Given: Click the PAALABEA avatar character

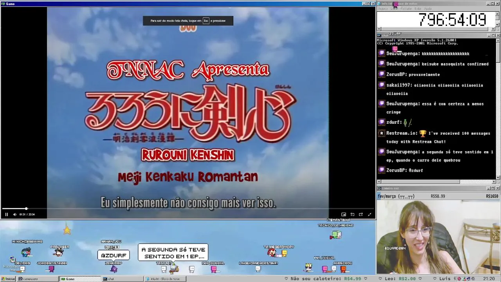Looking at the screenshot, I should click(x=59, y=253).
